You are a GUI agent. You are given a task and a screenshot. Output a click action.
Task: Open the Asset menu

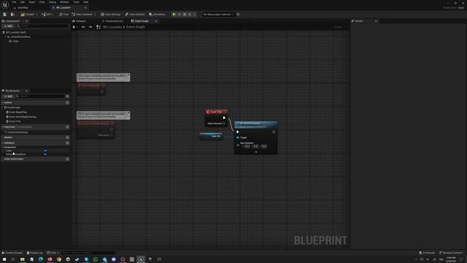pyautogui.click(x=32, y=2)
